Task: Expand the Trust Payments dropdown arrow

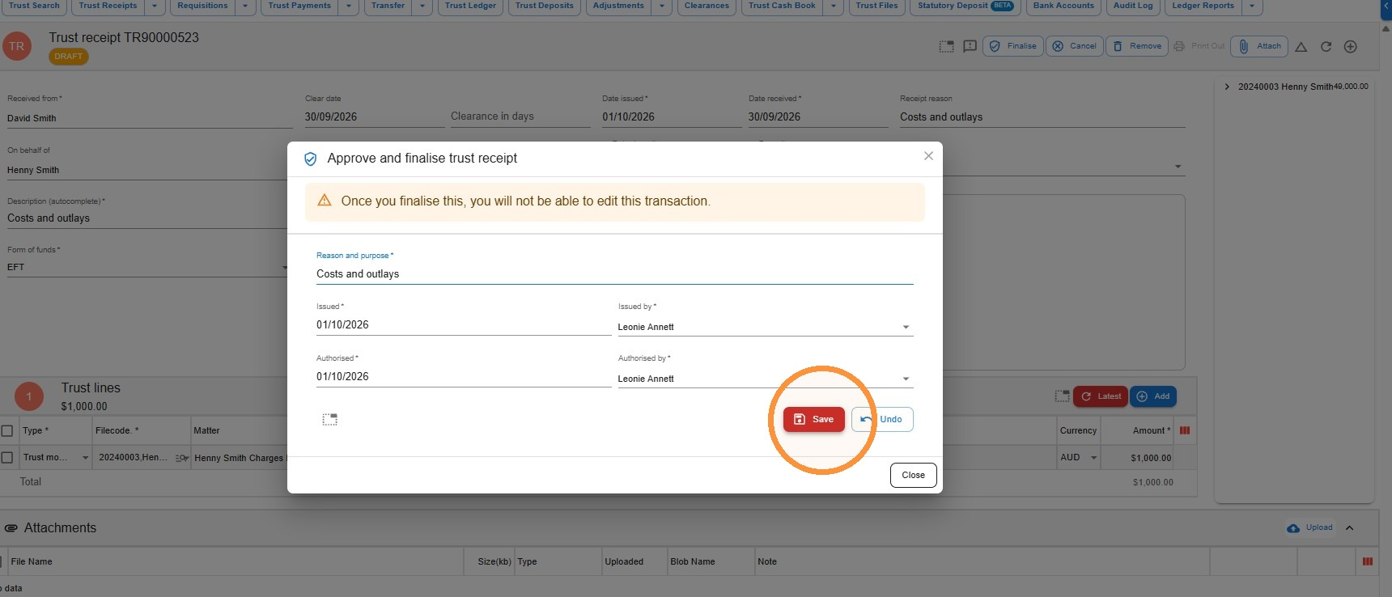Action: coord(348,6)
